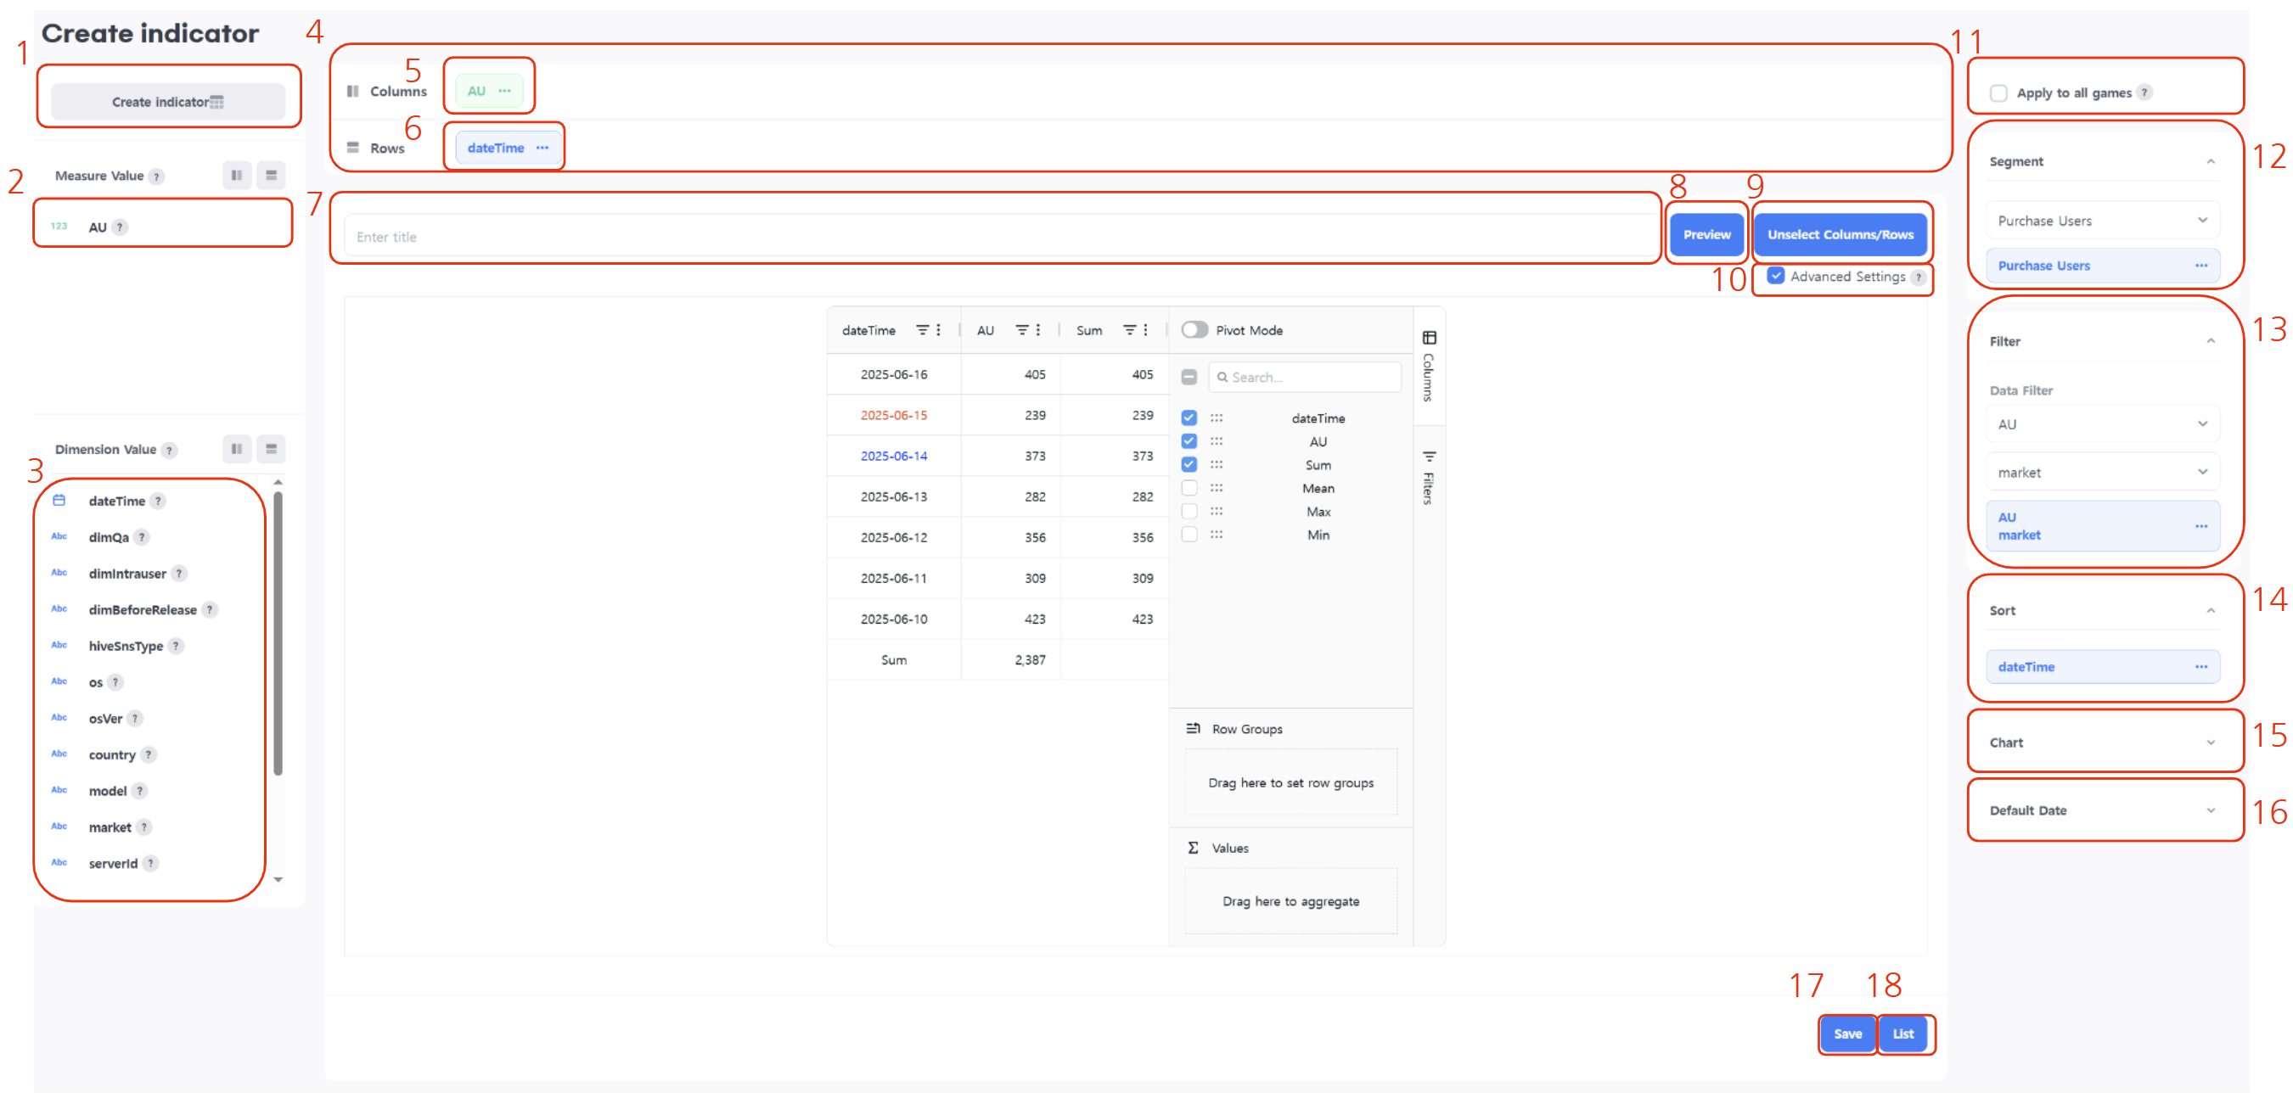
Task: Open the Columns side tab
Action: (1429, 367)
